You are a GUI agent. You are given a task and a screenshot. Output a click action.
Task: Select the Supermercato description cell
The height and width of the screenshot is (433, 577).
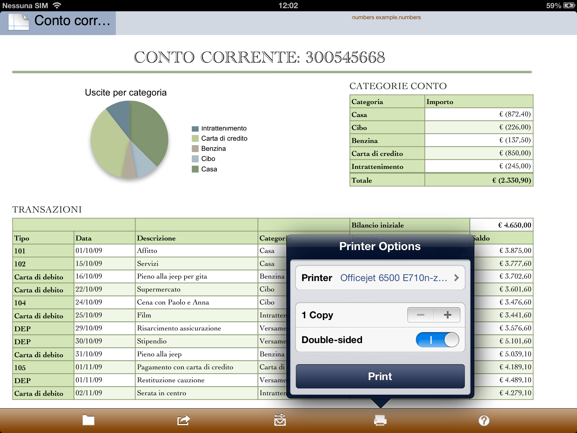pyautogui.click(x=196, y=290)
